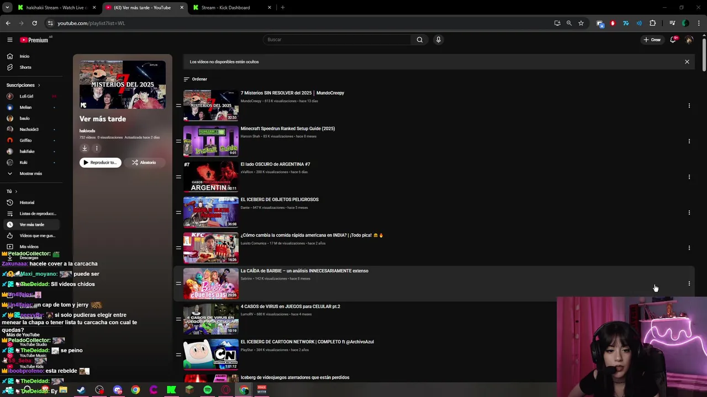
Task: Open the 4 CASOS DE VIRUS thumbnail
Action: pyautogui.click(x=210, y=319)
